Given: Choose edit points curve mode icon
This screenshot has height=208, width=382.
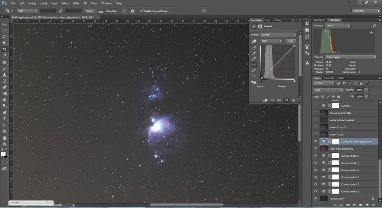Looking at the screenshot, I should point(254,65).
